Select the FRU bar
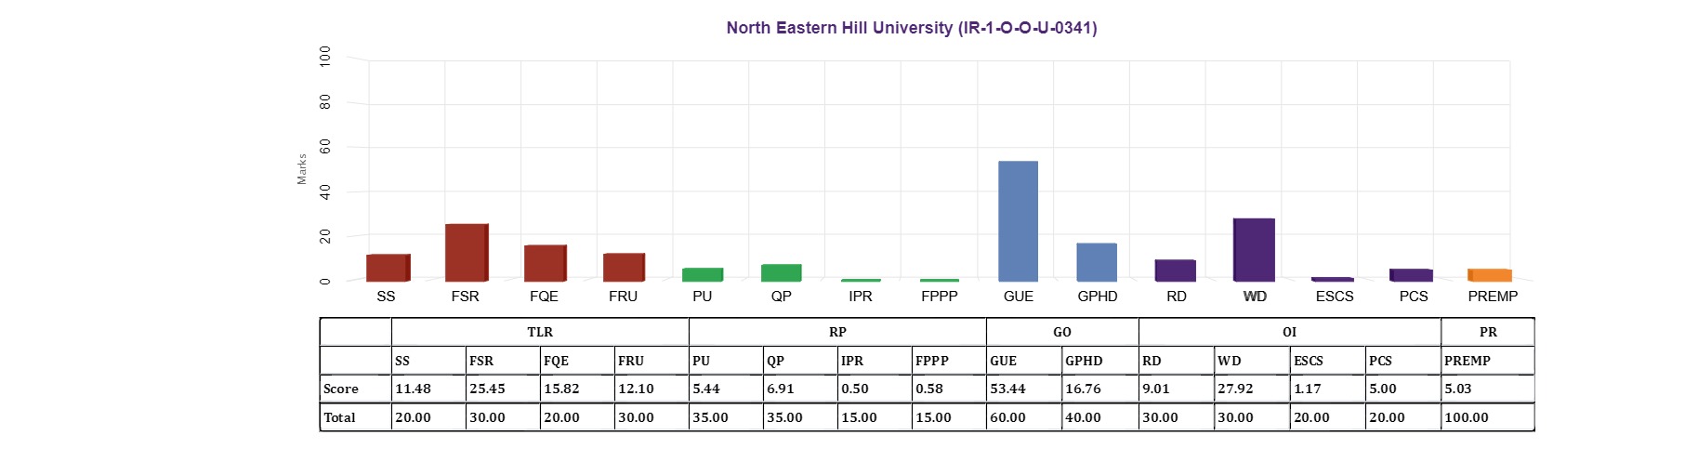1685x475 pixels. (624, 268)
